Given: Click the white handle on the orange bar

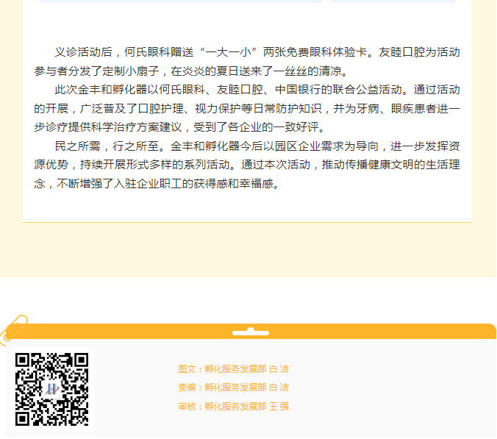Looking at the screenshot, I should (x=251, y=332).
